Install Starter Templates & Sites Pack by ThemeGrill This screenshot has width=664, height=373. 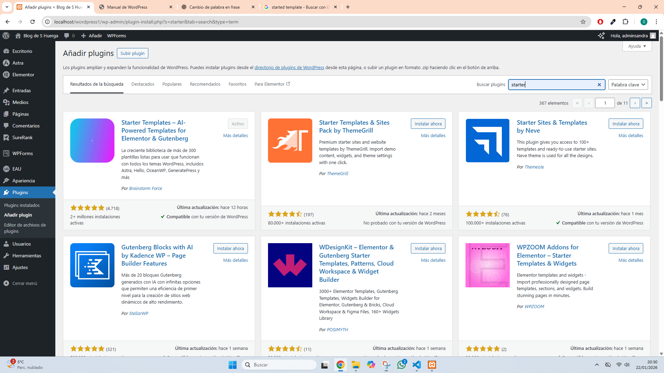coord(428,124)
